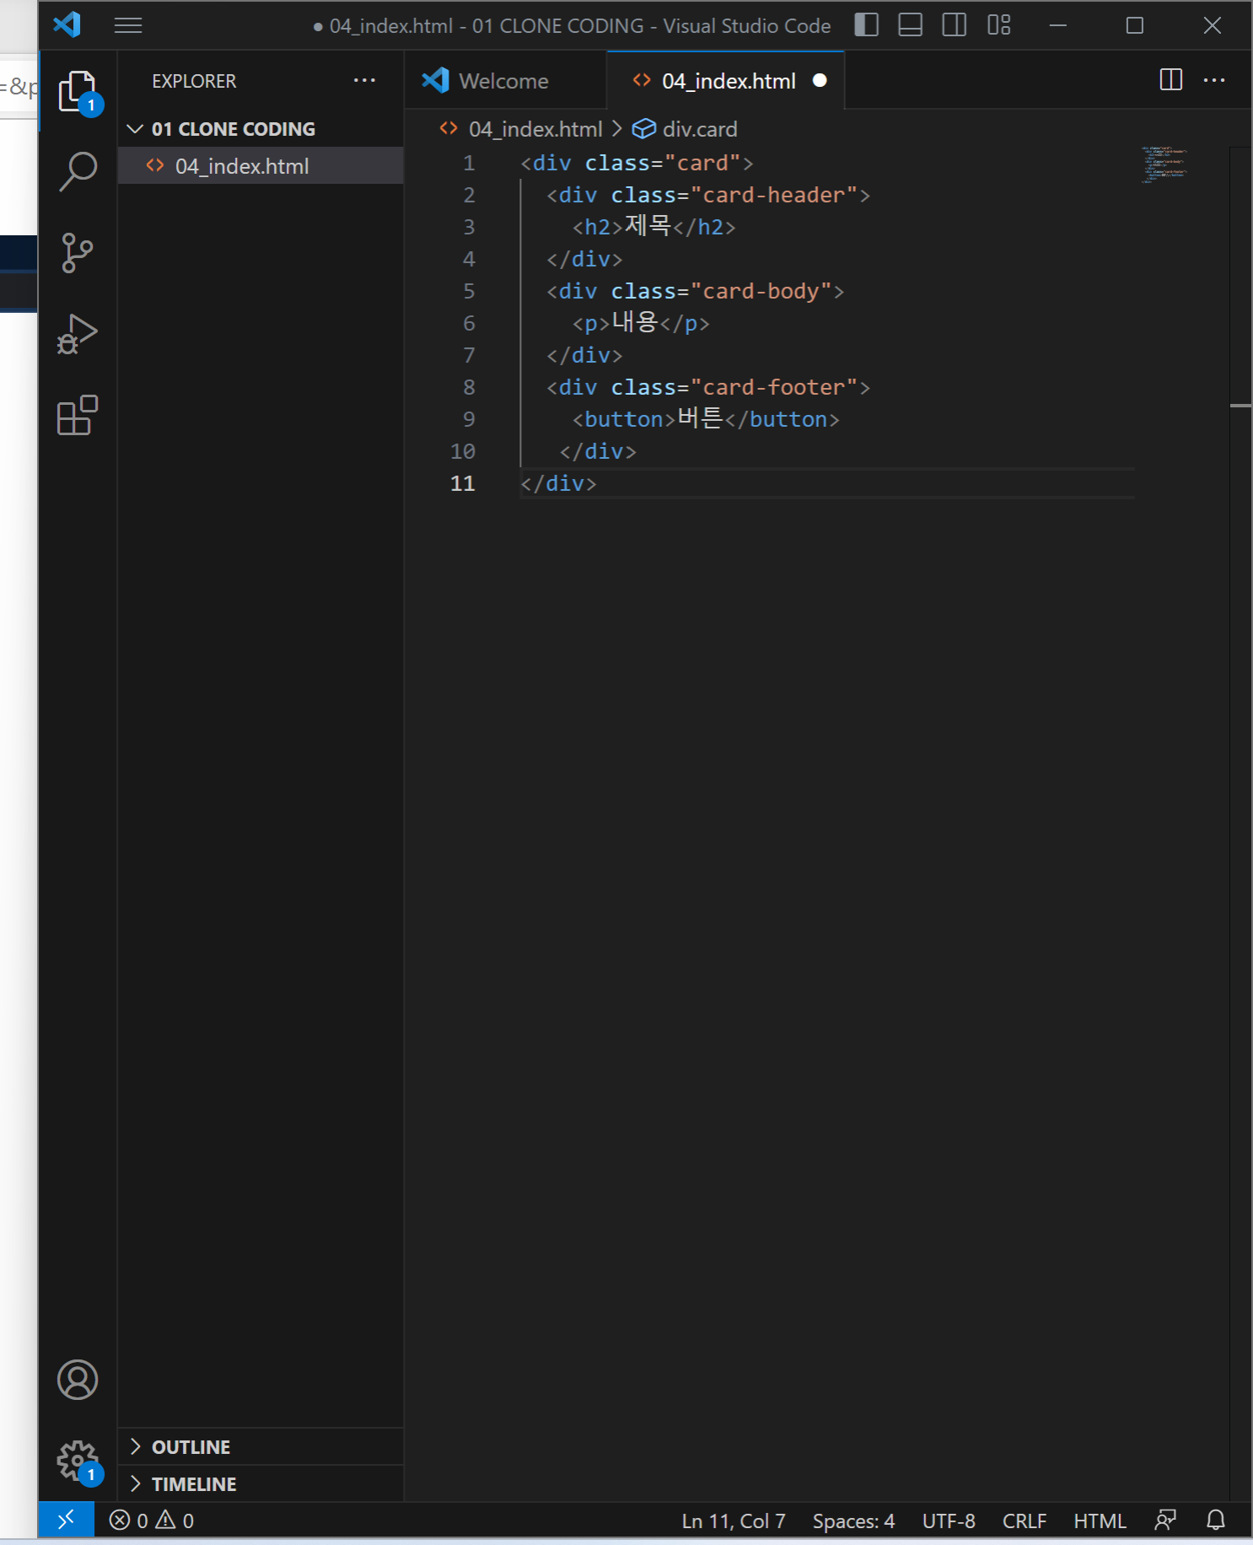Open notifications bell
This screenshot has height=1545, width=1253.
[1216, 1521]
